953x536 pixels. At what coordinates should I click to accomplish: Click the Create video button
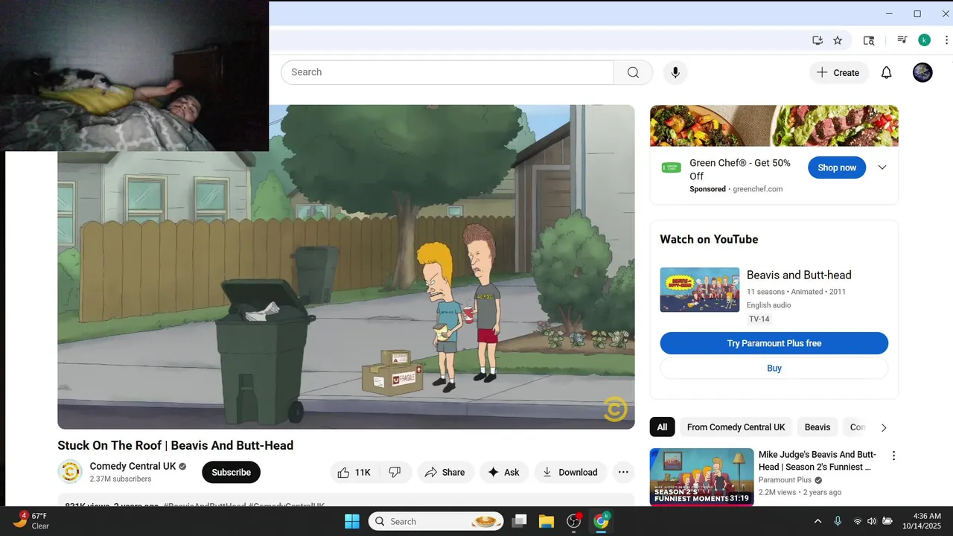[x=838, y=72]
